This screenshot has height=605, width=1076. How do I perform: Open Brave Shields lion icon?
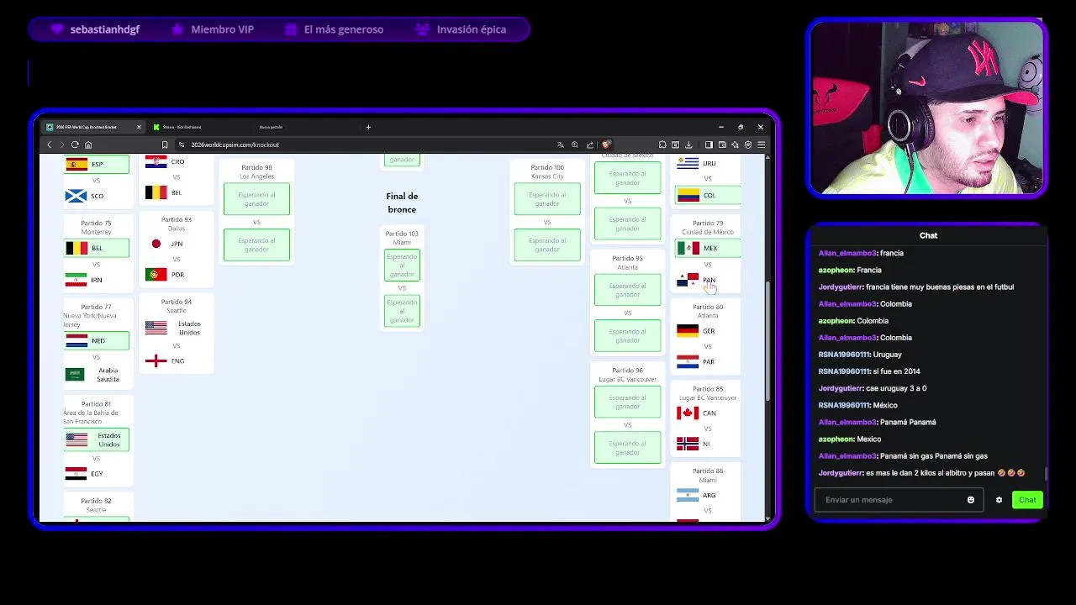[x=605, y=145]
